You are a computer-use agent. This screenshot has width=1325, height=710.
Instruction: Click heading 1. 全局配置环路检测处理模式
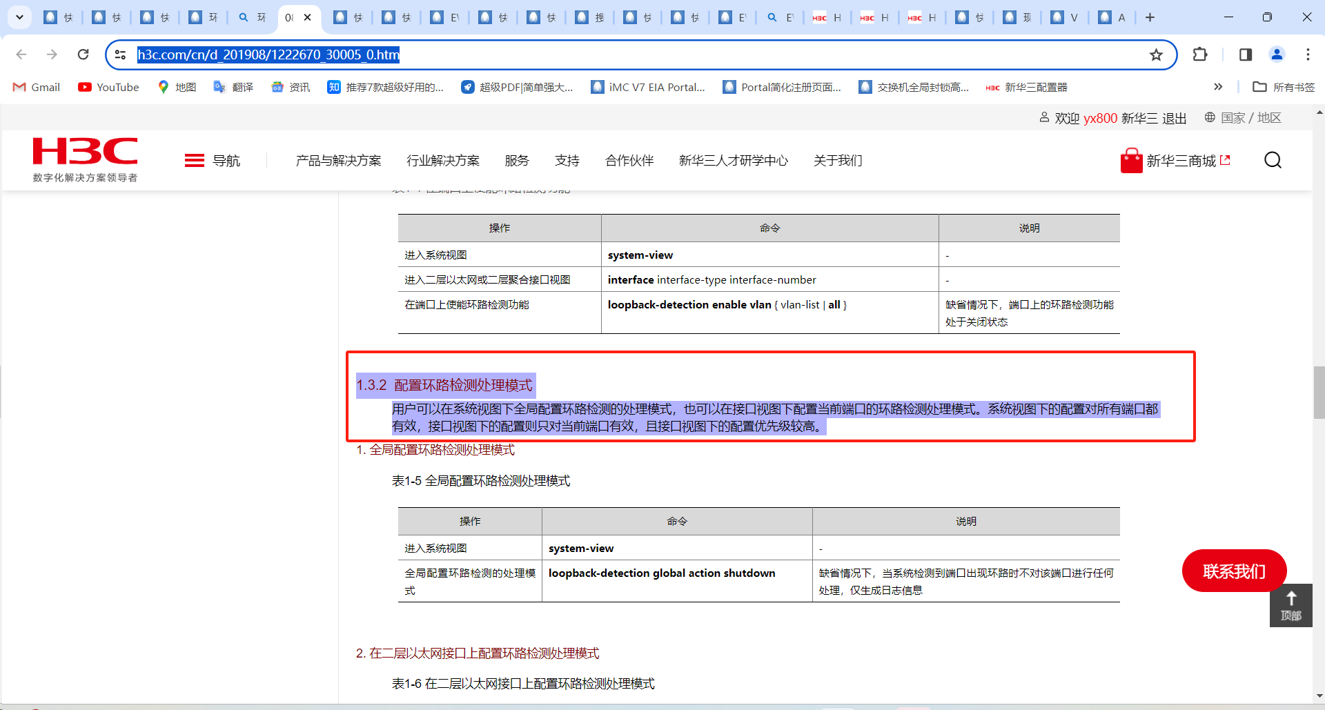[435, 450]
